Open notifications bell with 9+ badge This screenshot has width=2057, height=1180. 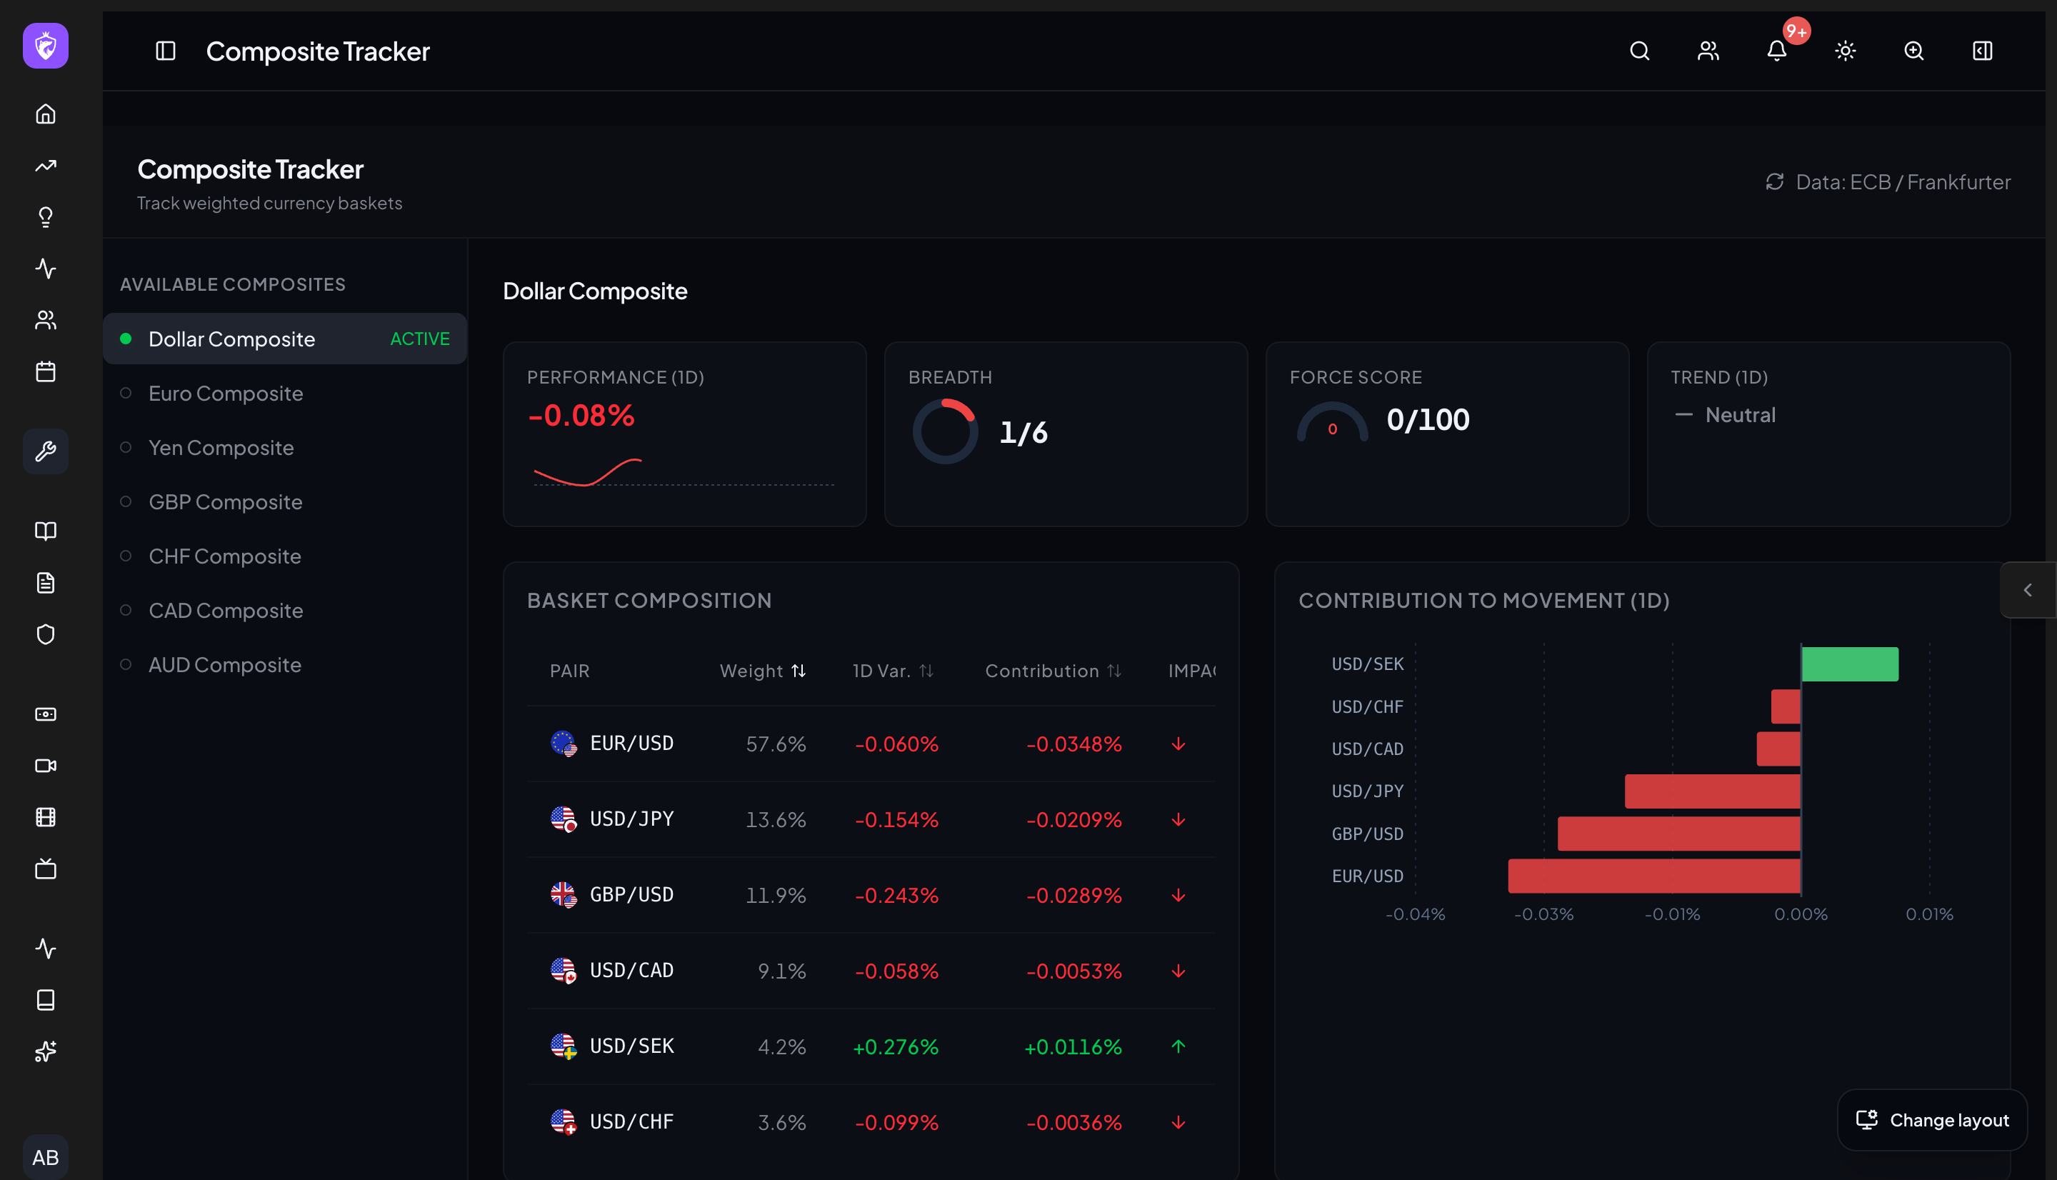coord(1777,51)
